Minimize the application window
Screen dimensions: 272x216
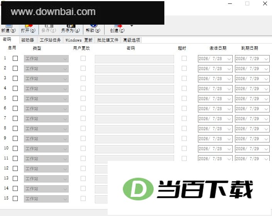tap(230, 3)
